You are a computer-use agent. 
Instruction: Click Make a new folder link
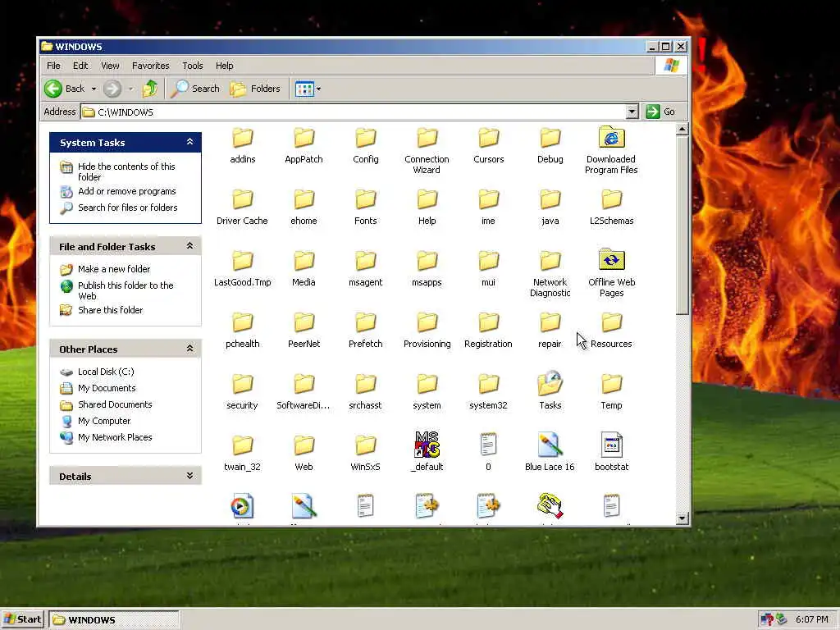pyautogui.click(x=114, y=269)
